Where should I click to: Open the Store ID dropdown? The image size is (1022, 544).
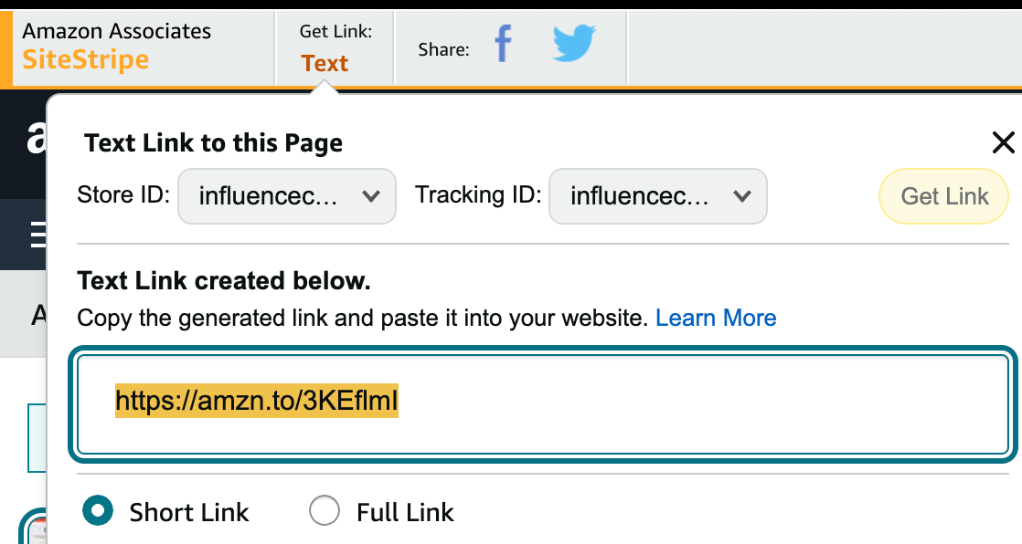(286, 196)
